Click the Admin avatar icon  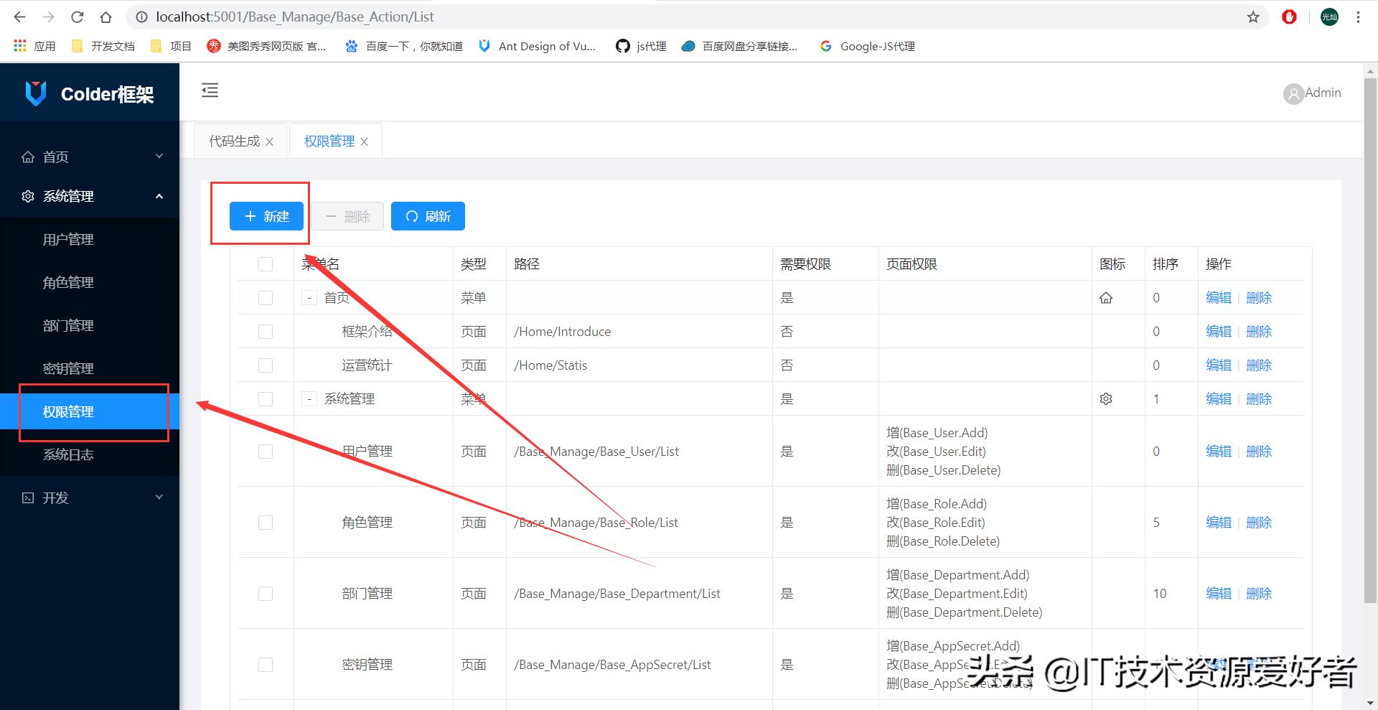1293,93
